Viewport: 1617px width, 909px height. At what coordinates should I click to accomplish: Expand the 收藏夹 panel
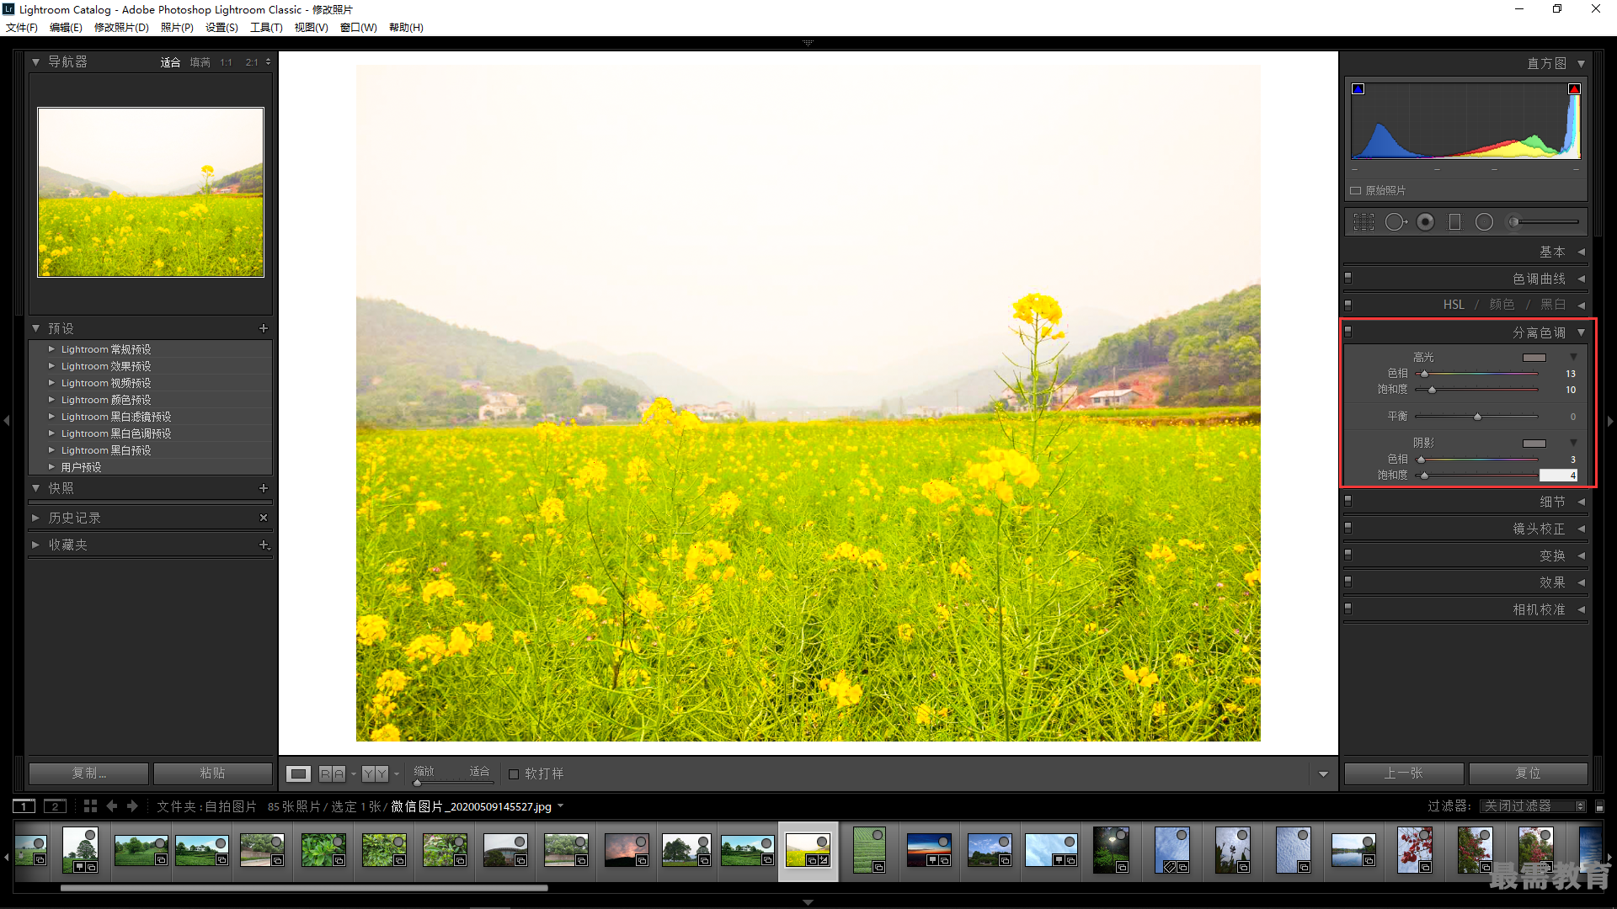coord(36,545)
